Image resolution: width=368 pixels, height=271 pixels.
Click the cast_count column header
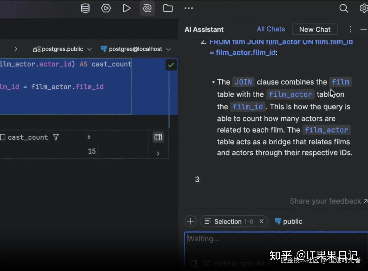pos(28,137)
